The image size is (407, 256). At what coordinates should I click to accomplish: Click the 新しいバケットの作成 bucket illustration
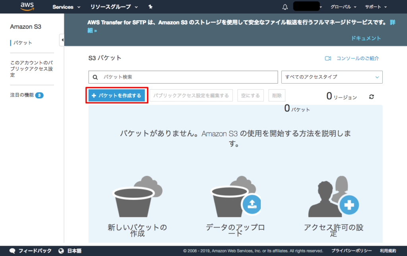click(138, 197)
